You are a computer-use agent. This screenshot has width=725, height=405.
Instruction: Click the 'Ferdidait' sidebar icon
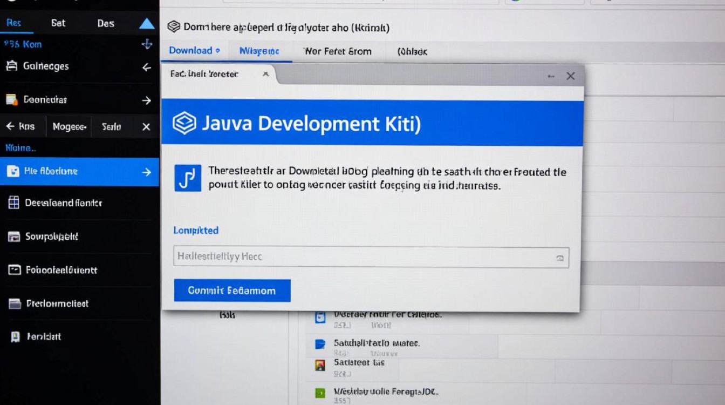[x=15, y=337]
